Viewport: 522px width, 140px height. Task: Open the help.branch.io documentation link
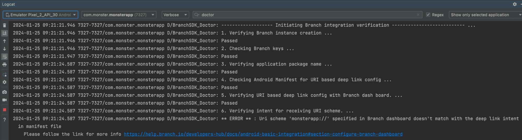point(263,134)
